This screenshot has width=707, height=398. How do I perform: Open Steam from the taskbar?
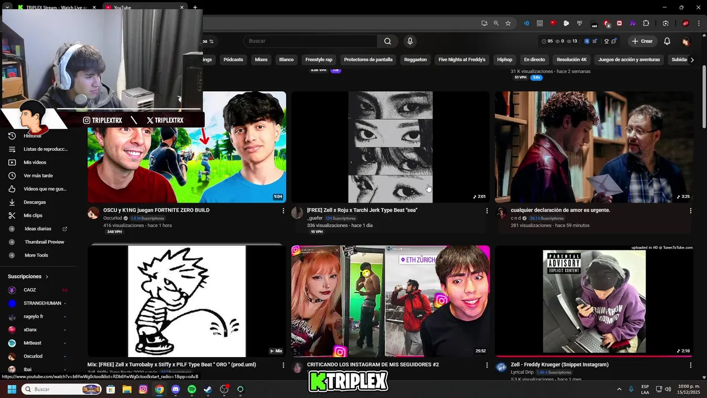(208, 389)
